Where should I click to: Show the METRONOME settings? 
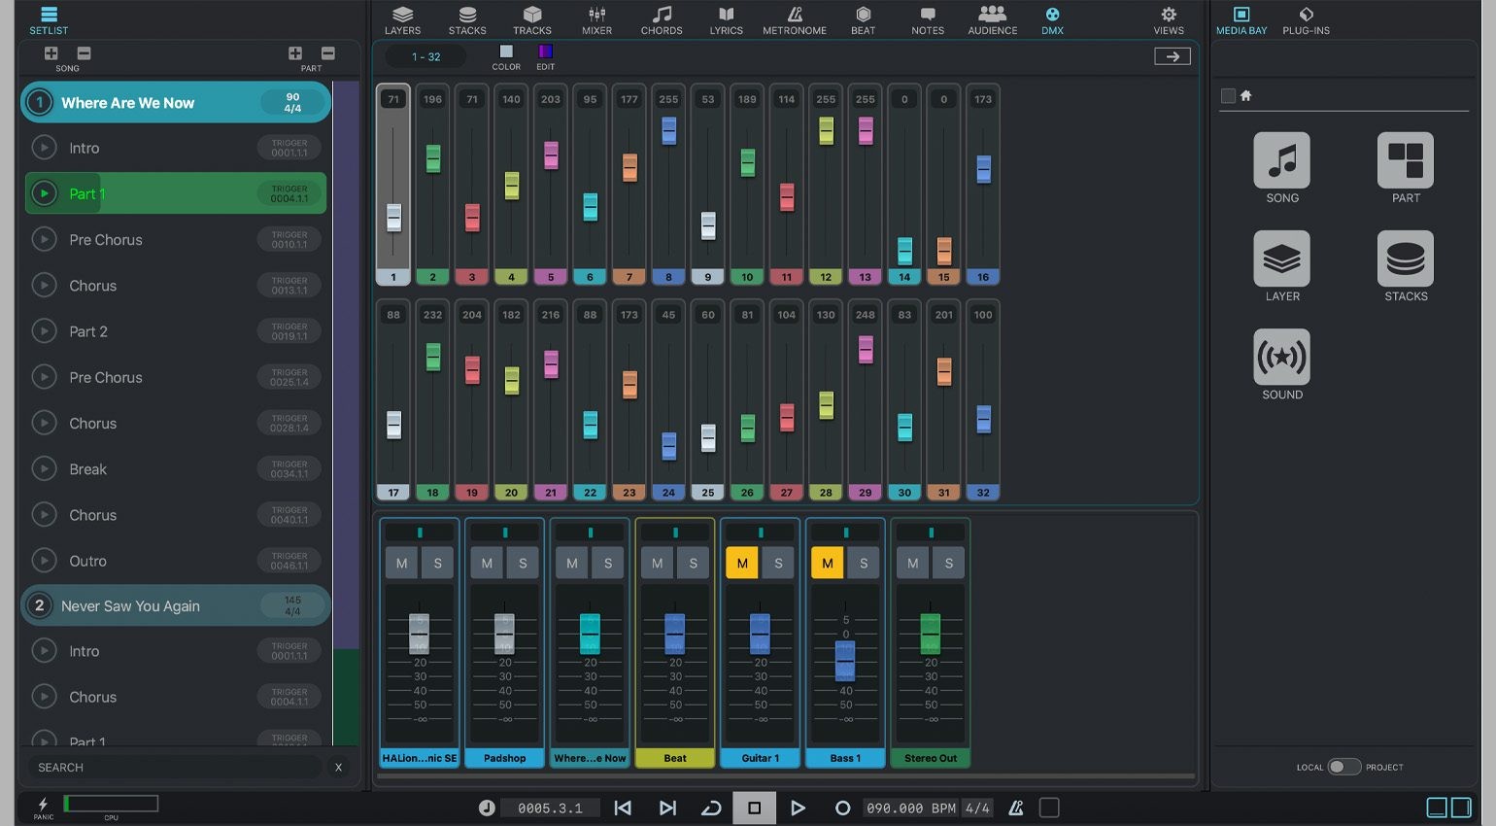click(x=794, y=19)
